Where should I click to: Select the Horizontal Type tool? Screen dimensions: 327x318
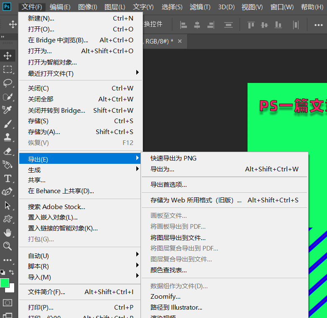click(8, 178)
